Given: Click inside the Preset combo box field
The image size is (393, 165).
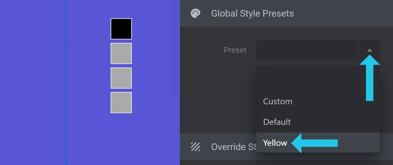Looking at the screenshot, I should point(308,50).
